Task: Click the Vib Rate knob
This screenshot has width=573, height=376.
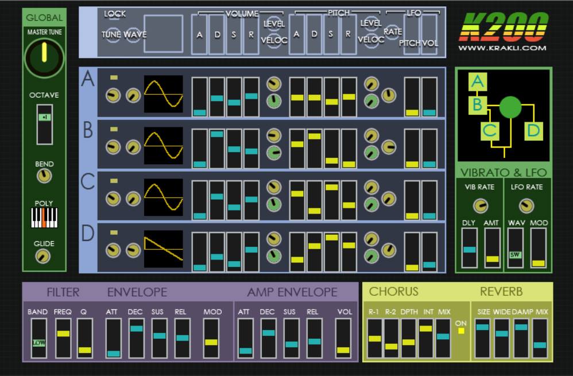Action: tap(481, 206)
